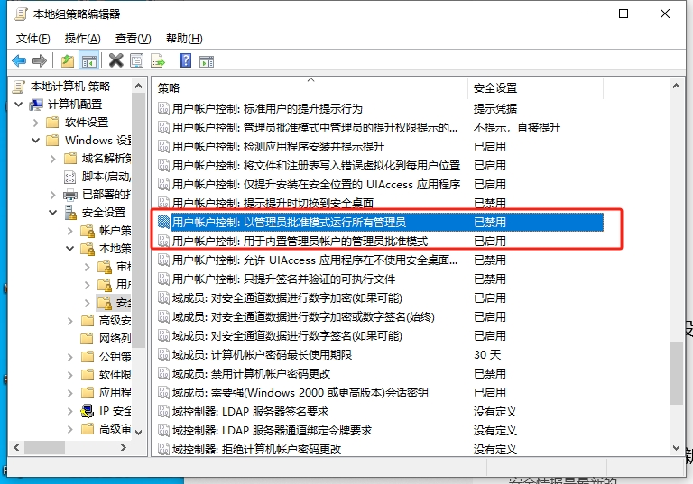Open the Properties toolbar icon
693x484 pixels.
coord(137,60)
